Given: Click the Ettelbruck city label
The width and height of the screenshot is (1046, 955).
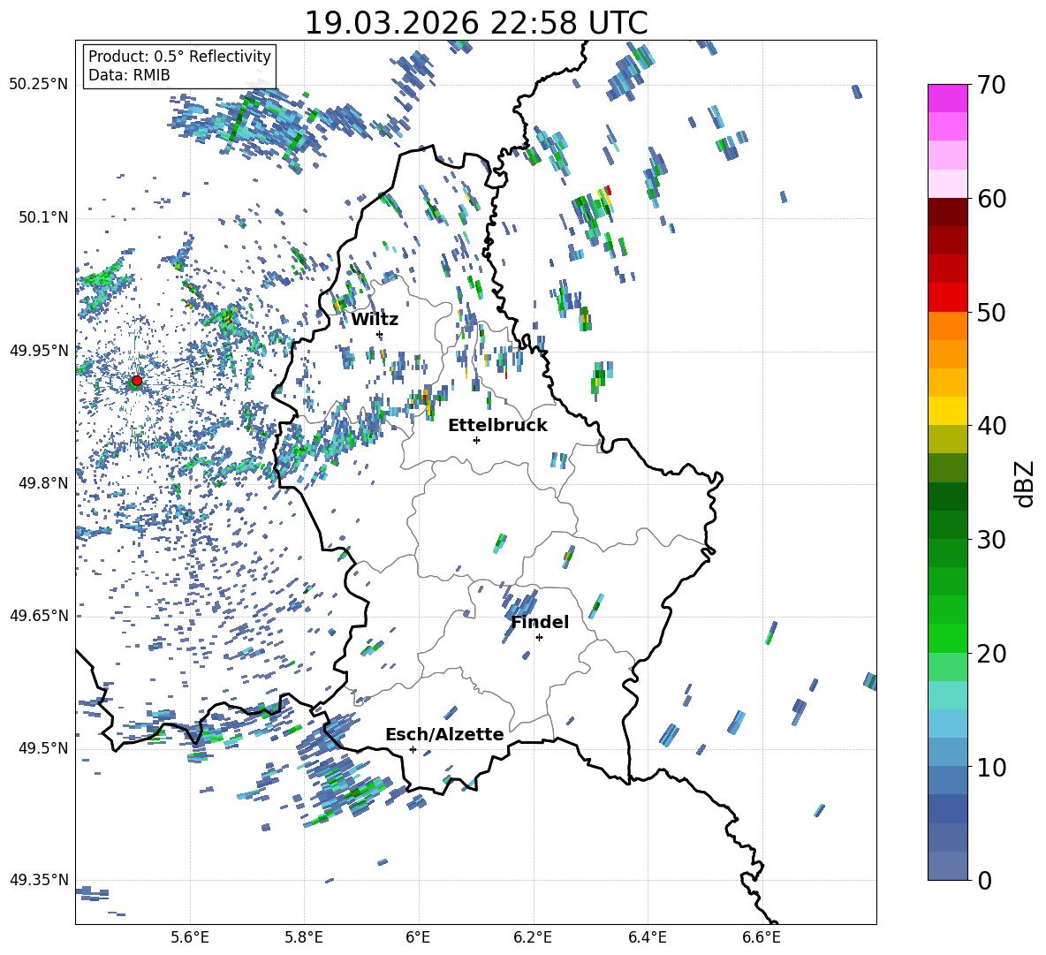Looking at the screenshot, I should pos(497,426).
